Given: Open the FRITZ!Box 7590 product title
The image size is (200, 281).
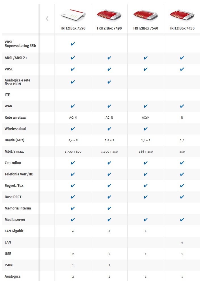Looking at the screenshot, I should (73, 28).
